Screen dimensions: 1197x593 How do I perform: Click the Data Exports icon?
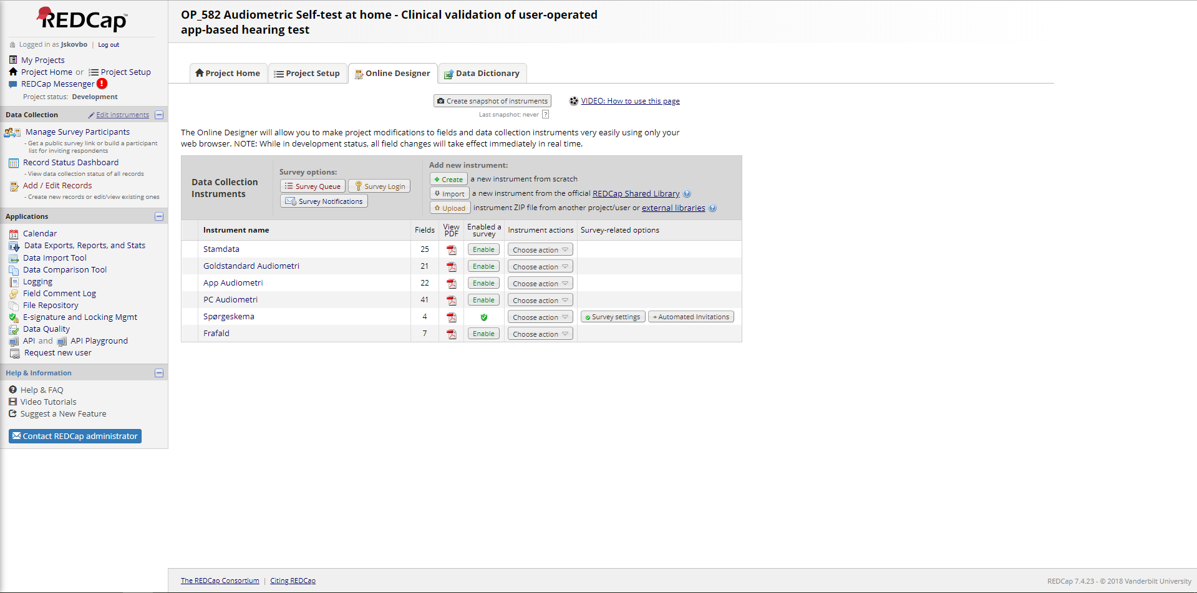(x=14, y=246)
